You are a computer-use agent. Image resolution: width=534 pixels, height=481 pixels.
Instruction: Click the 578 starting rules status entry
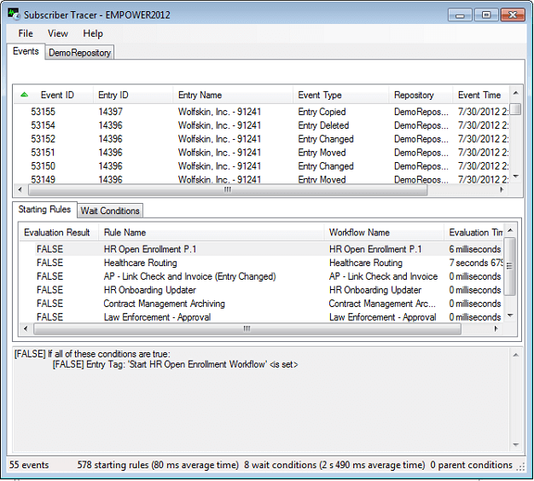click(x=158, y=465)
